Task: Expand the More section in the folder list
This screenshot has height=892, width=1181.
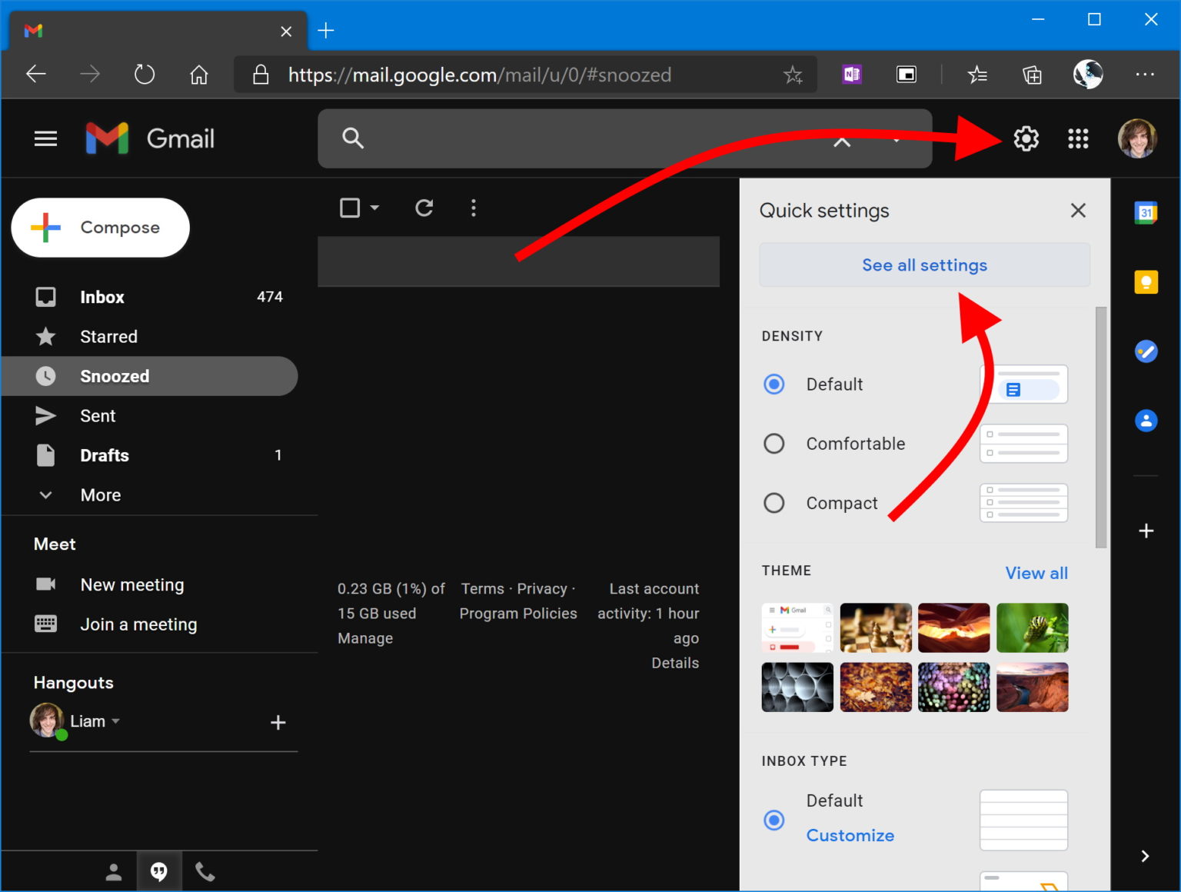Action: 100,494
